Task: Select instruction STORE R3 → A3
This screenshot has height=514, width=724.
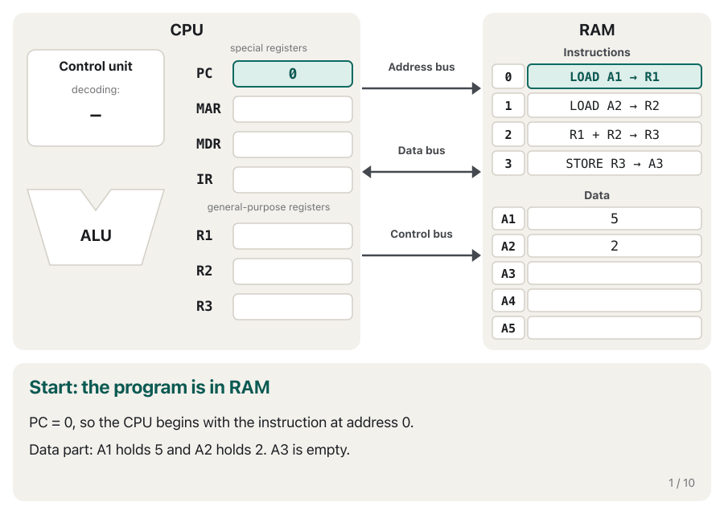Action: pyautogui.click(x=614, y=163)
